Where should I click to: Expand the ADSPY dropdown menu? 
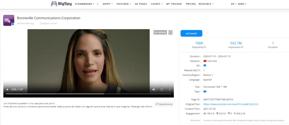(108, 4)
